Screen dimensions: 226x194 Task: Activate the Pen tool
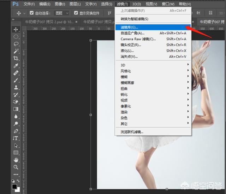[x=16, y=131]
